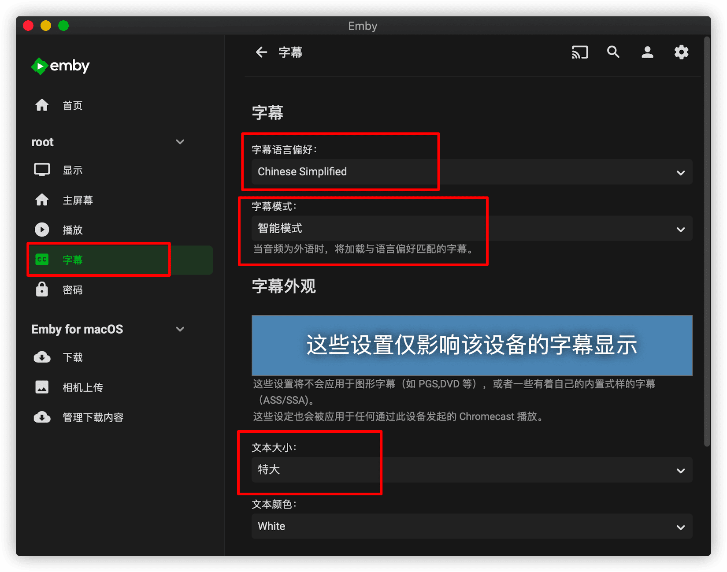The height and width of the screenshot is (572, 727).
Task: Go to 首页 in the sidebar
Action: (72, 106)
